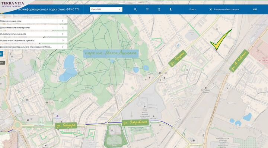This screenshot has height=148, width=268.
Task: Click the ruler measurement tool icon
Action: coord(147,9)
